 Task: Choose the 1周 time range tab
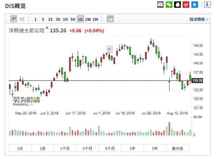pyautogui.click(x=43, y=148)
